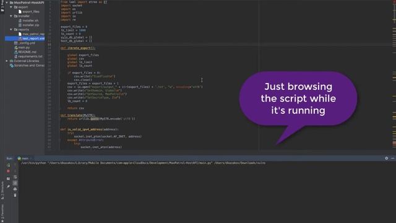Open Run panel settings gear

386,159
